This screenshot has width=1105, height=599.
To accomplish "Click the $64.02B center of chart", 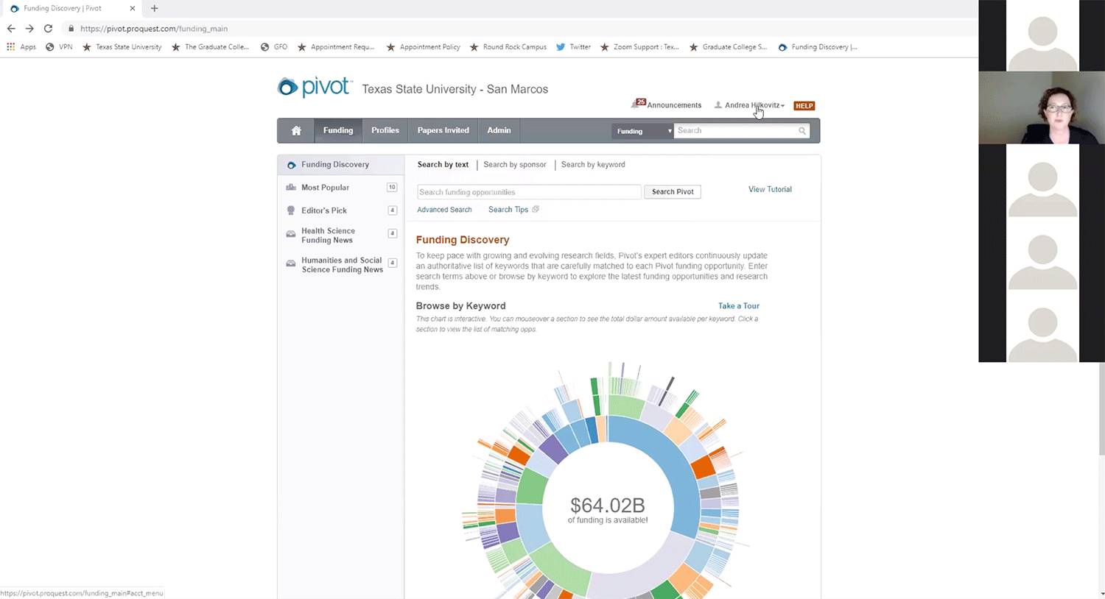I will [x=608, y=509].
